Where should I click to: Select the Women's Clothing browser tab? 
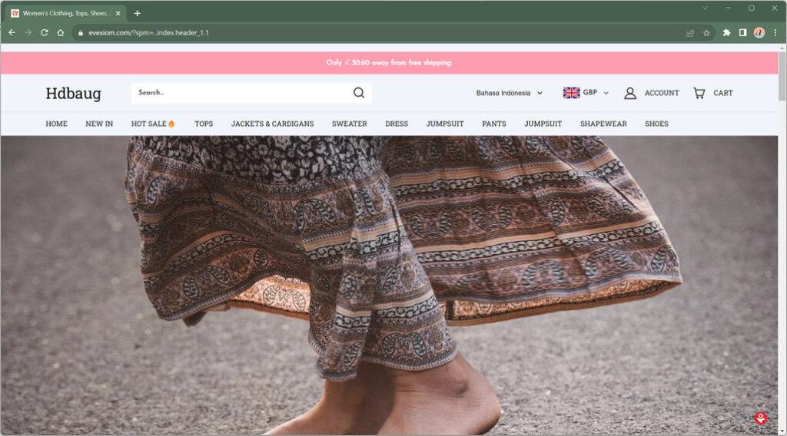coord(65,14)
